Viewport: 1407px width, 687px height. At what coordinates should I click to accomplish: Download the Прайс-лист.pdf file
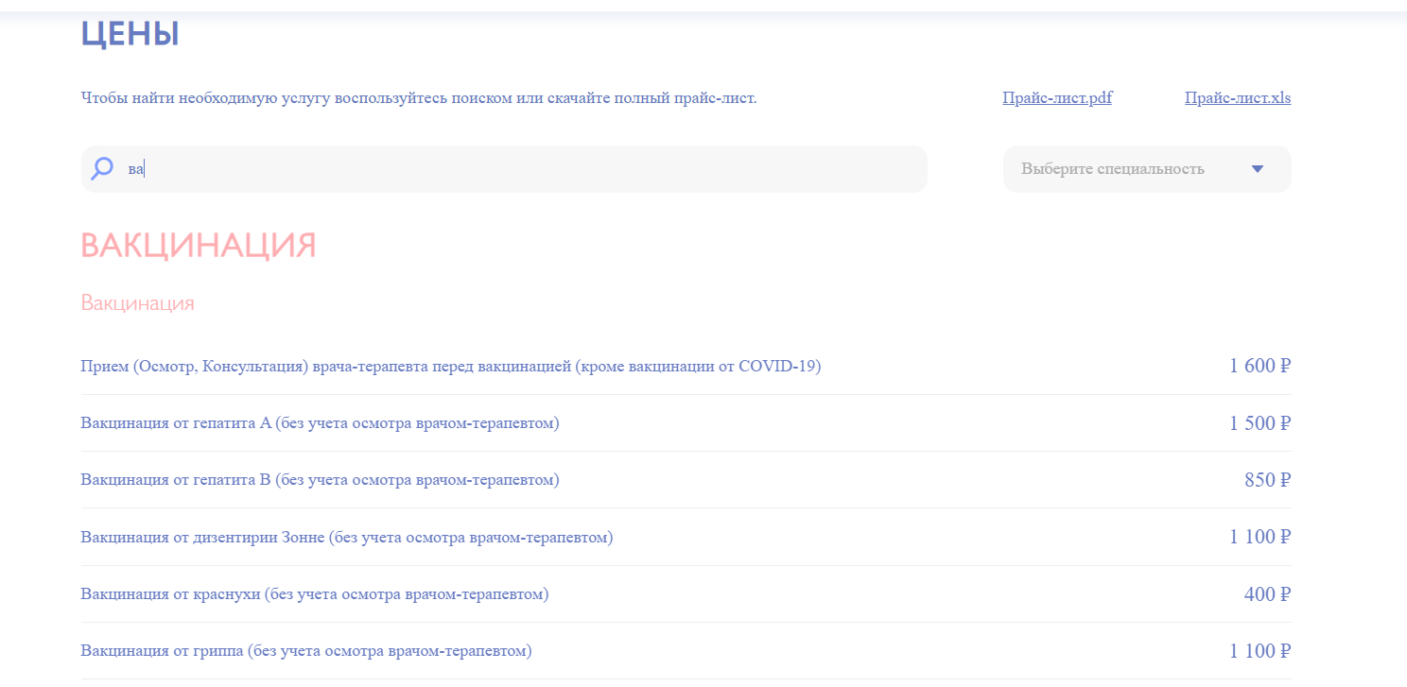(1057, 98)
